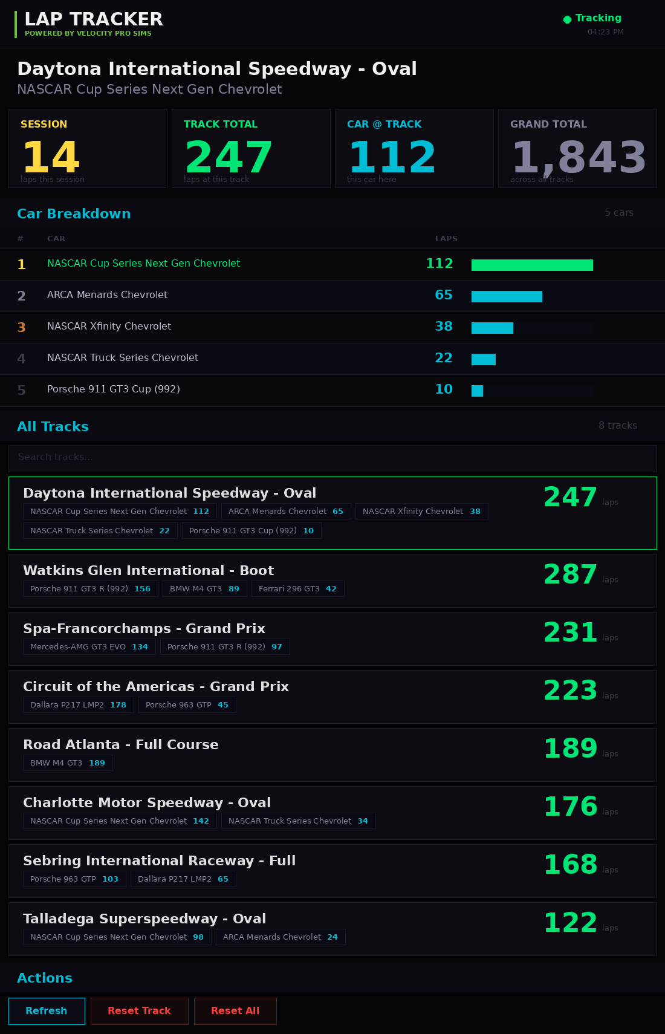Click the green NASCAR Cup Series lap bar
This screenshot has height=1034, width=665.
(x=532, y=265)
